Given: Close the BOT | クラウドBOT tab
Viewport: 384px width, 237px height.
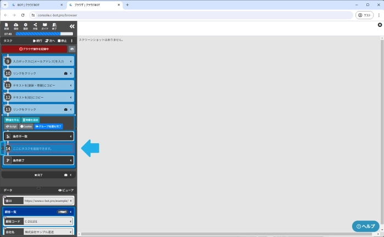Looking at the screenshot, I should pos(61,5).
